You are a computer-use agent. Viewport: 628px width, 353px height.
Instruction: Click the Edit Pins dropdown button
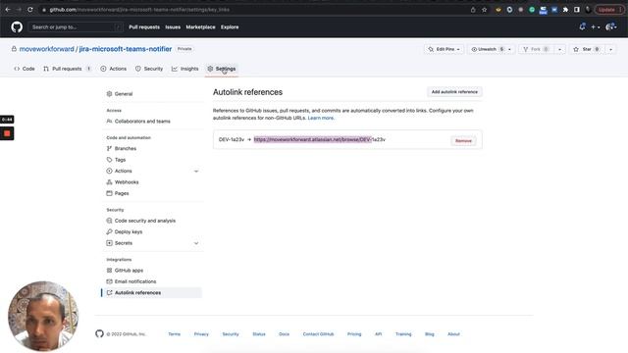444,49
